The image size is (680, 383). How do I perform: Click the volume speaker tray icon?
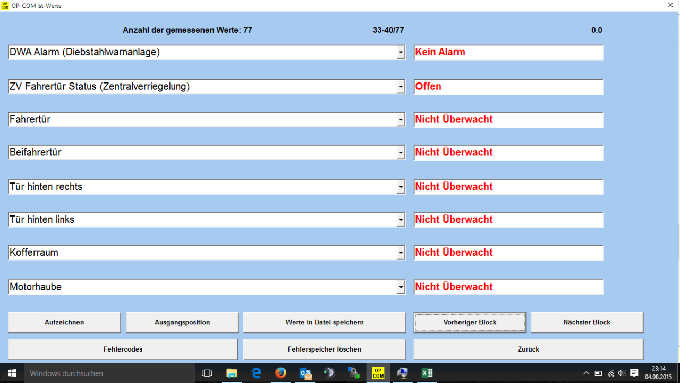tap(622, 373)
